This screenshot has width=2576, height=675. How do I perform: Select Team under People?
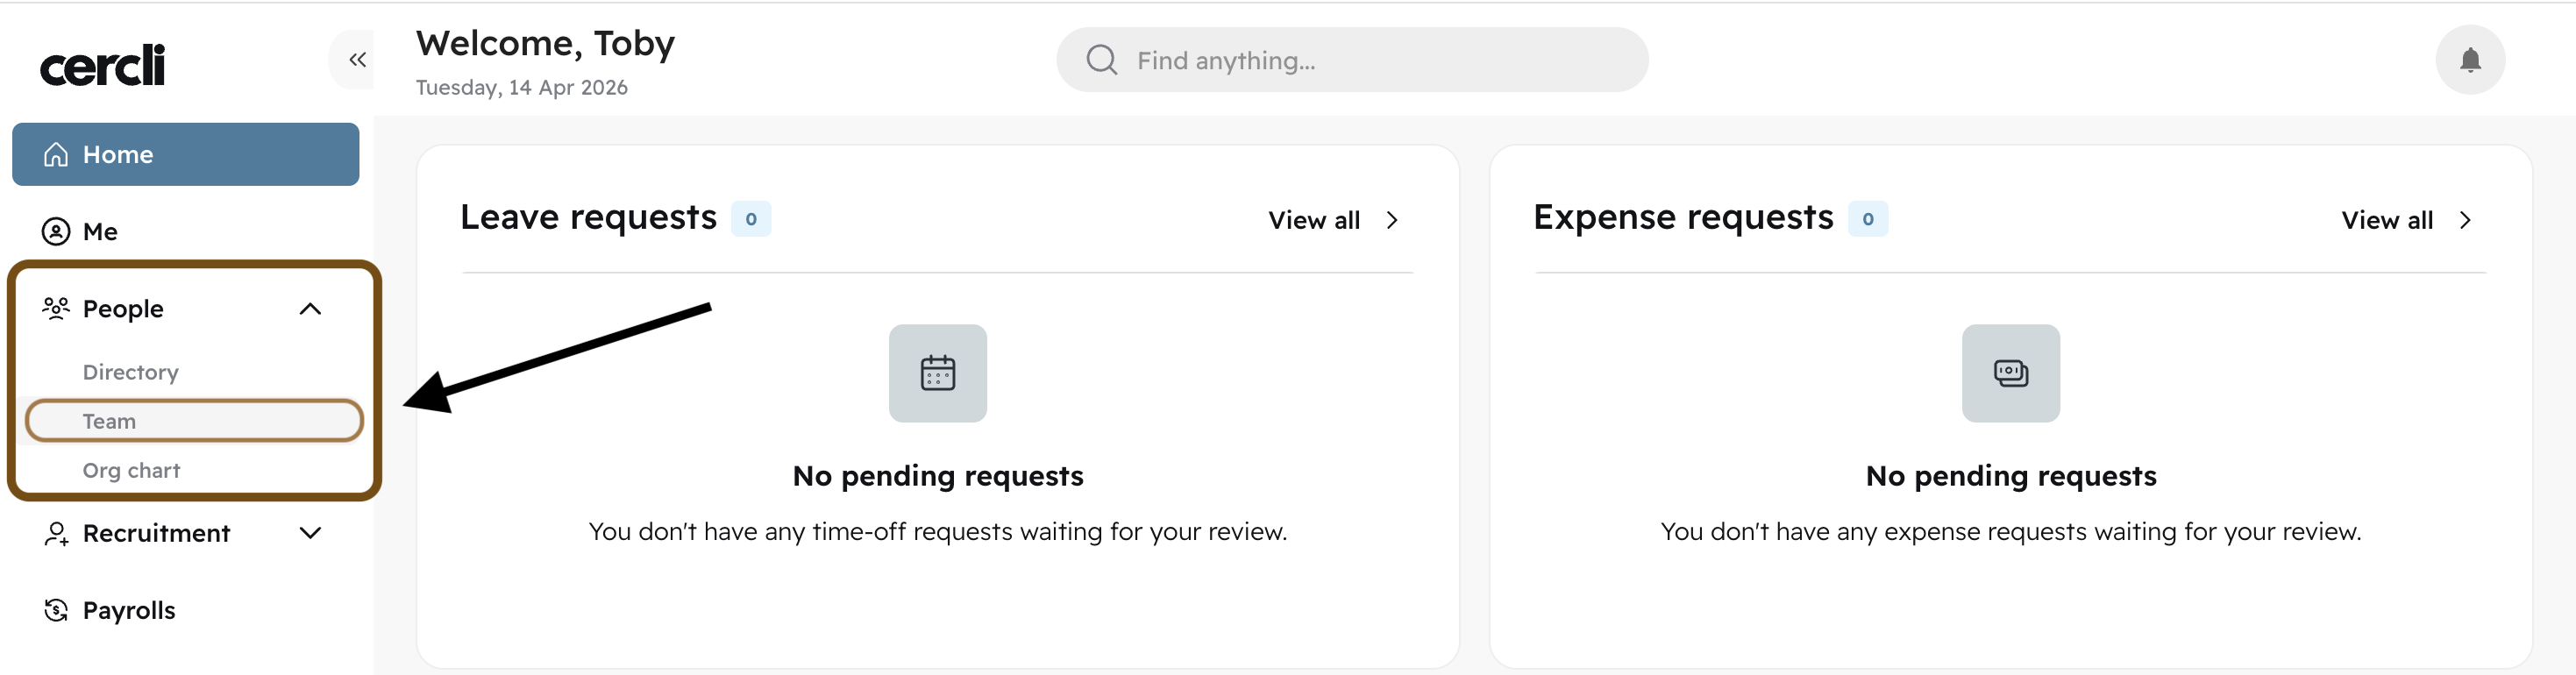coord(109,420)
